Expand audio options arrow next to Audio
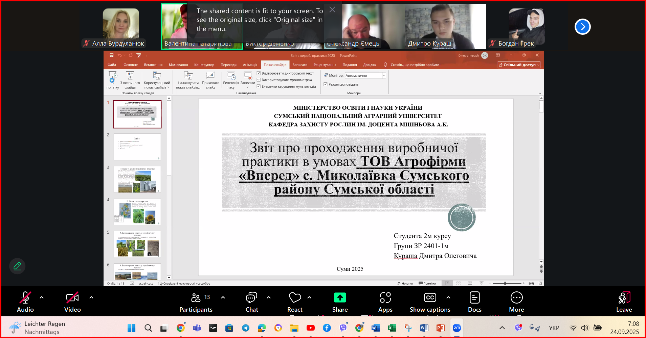This screenshot has height=338, width=646. pyautogui.click(x=42, y=297)
